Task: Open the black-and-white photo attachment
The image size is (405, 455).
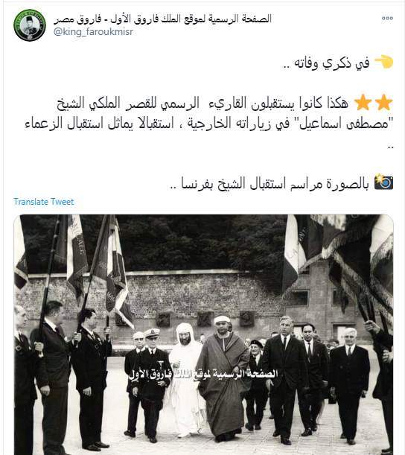Action: (203, 334)
